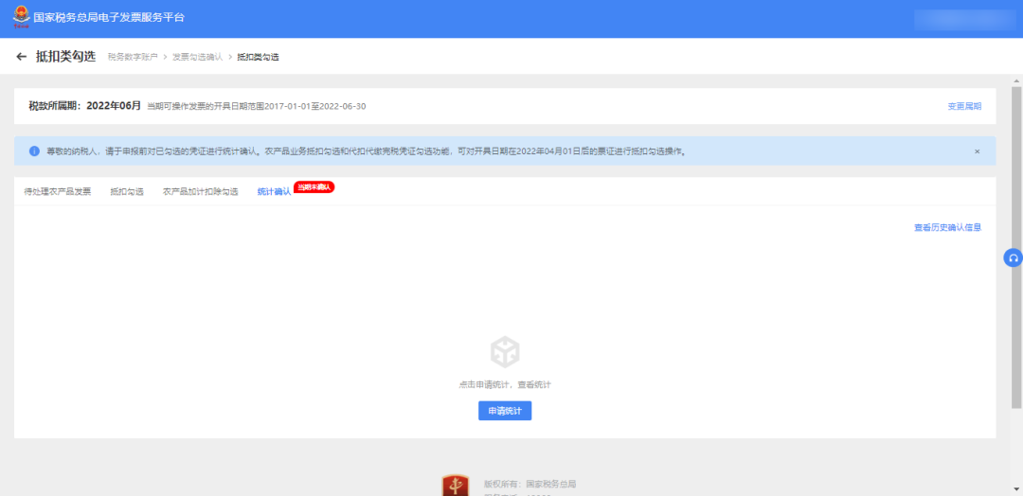Select the 统计确认 tab
Image resolution: width=1023 pixels, height=496 pixels.
click(x=274, y=192)
